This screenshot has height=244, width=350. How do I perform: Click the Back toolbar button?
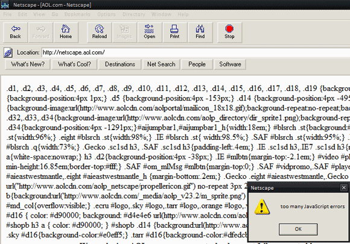[16, 33]
